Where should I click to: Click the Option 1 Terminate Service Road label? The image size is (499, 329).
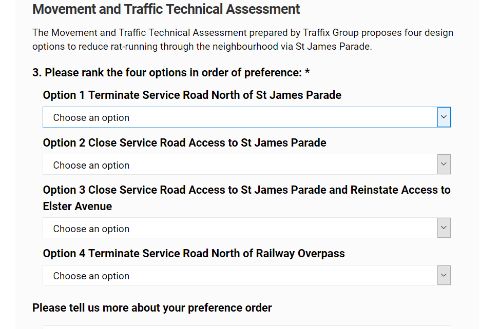(x=192, y=95)
